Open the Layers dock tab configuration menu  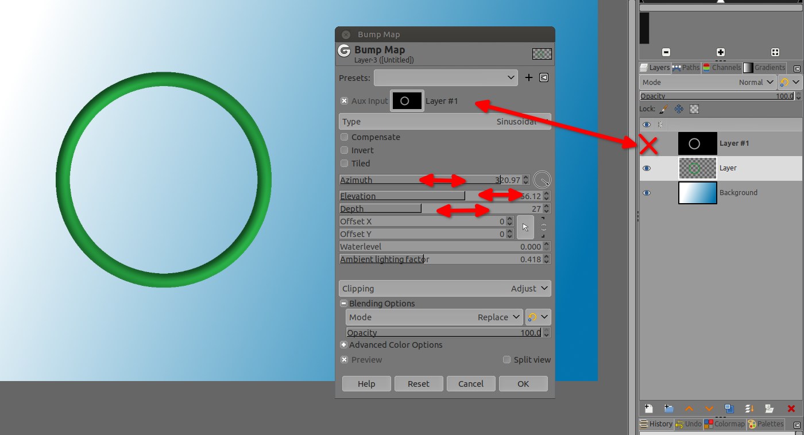point(797,68)
